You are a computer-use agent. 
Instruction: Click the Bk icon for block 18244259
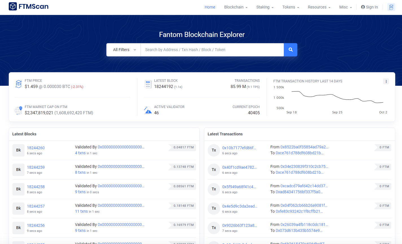click(18, 170)
